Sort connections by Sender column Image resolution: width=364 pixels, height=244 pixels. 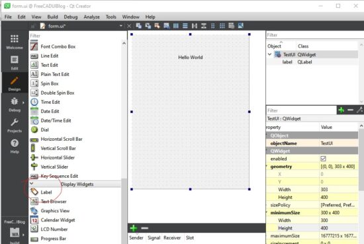tap(136, 238)
